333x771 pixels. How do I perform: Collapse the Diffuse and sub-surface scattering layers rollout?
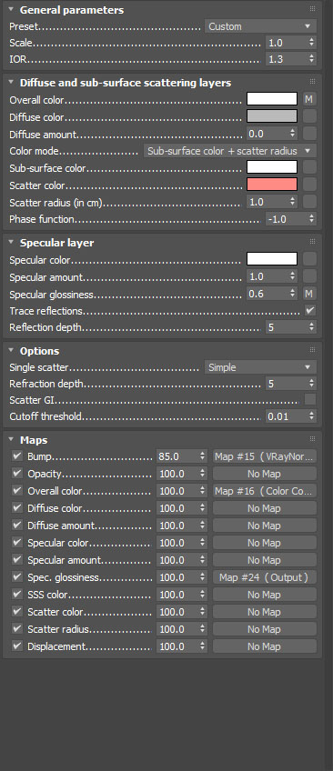coord(11,82)
